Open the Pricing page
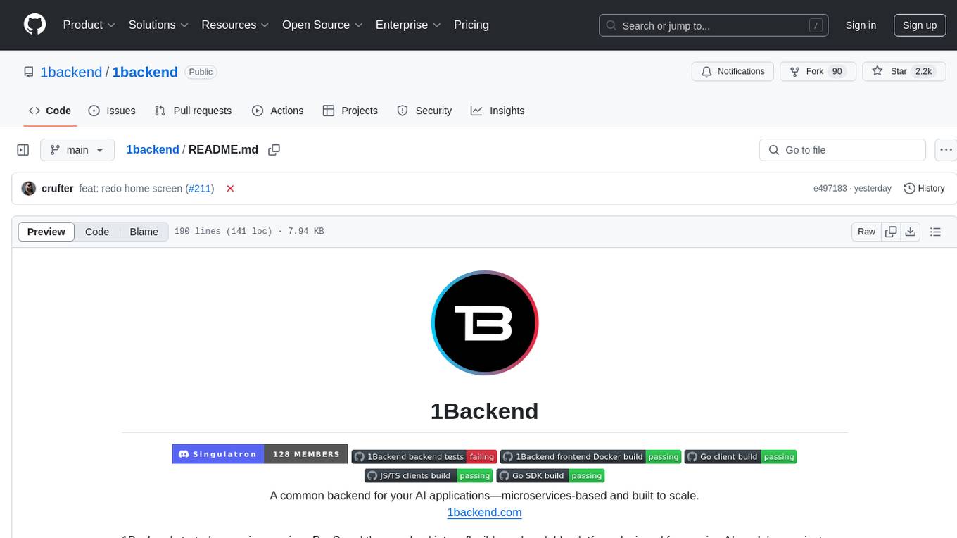957x538 pixels. [471, 25]
